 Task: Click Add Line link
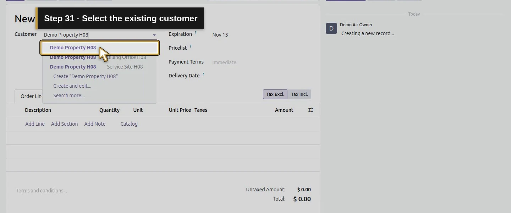click(35, 124)
